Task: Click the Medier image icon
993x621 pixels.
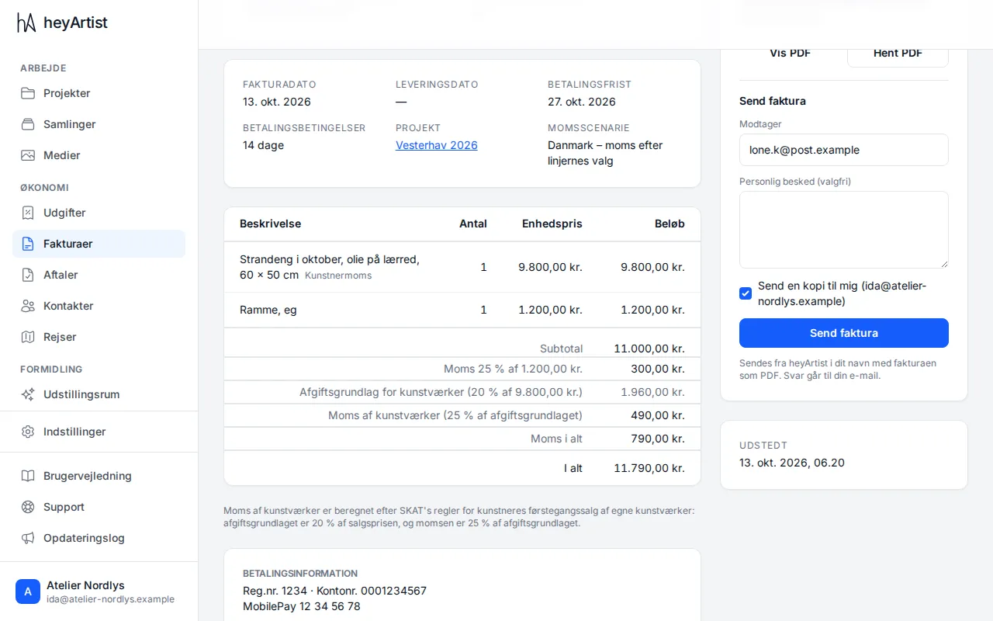Action: click(x=28, y=155)
